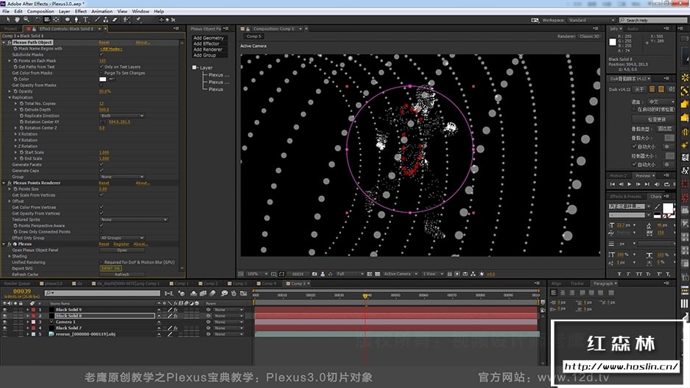Hide the Black Solid 7 layer
690x388 pixels.
[x=5, y=328]
